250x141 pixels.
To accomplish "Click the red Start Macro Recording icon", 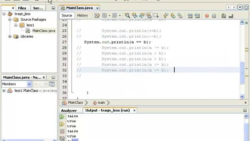I will (207, 16).
